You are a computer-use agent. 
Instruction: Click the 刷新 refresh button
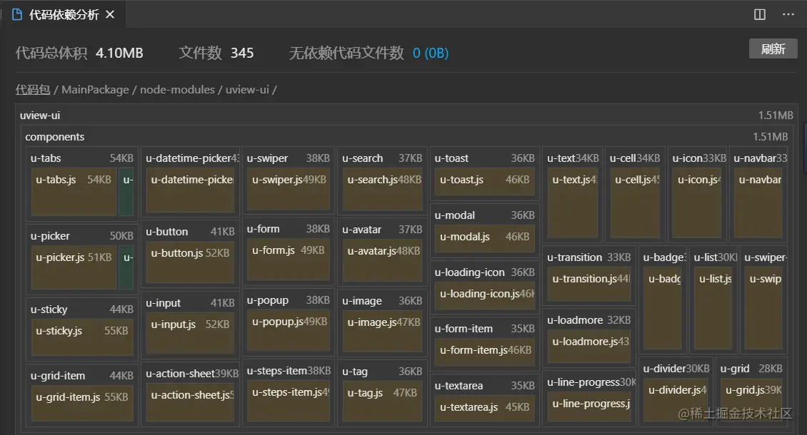coord(773,48)
